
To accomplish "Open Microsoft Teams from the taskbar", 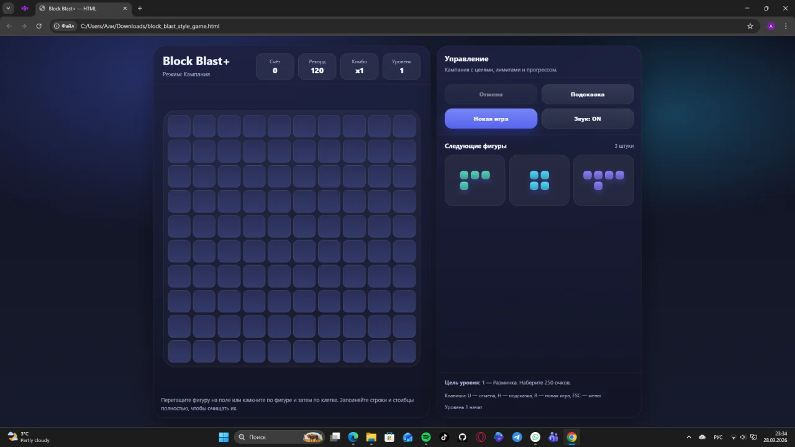I will click(x=553, y=437).
